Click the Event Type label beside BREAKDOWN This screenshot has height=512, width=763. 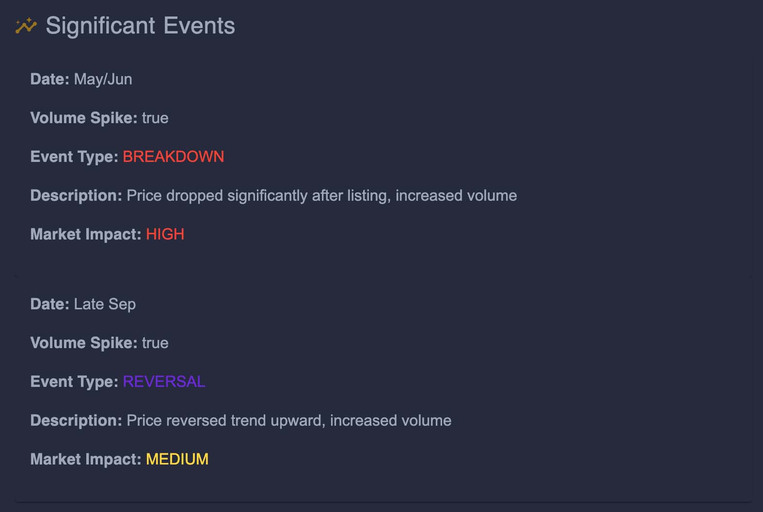point(74,157)
